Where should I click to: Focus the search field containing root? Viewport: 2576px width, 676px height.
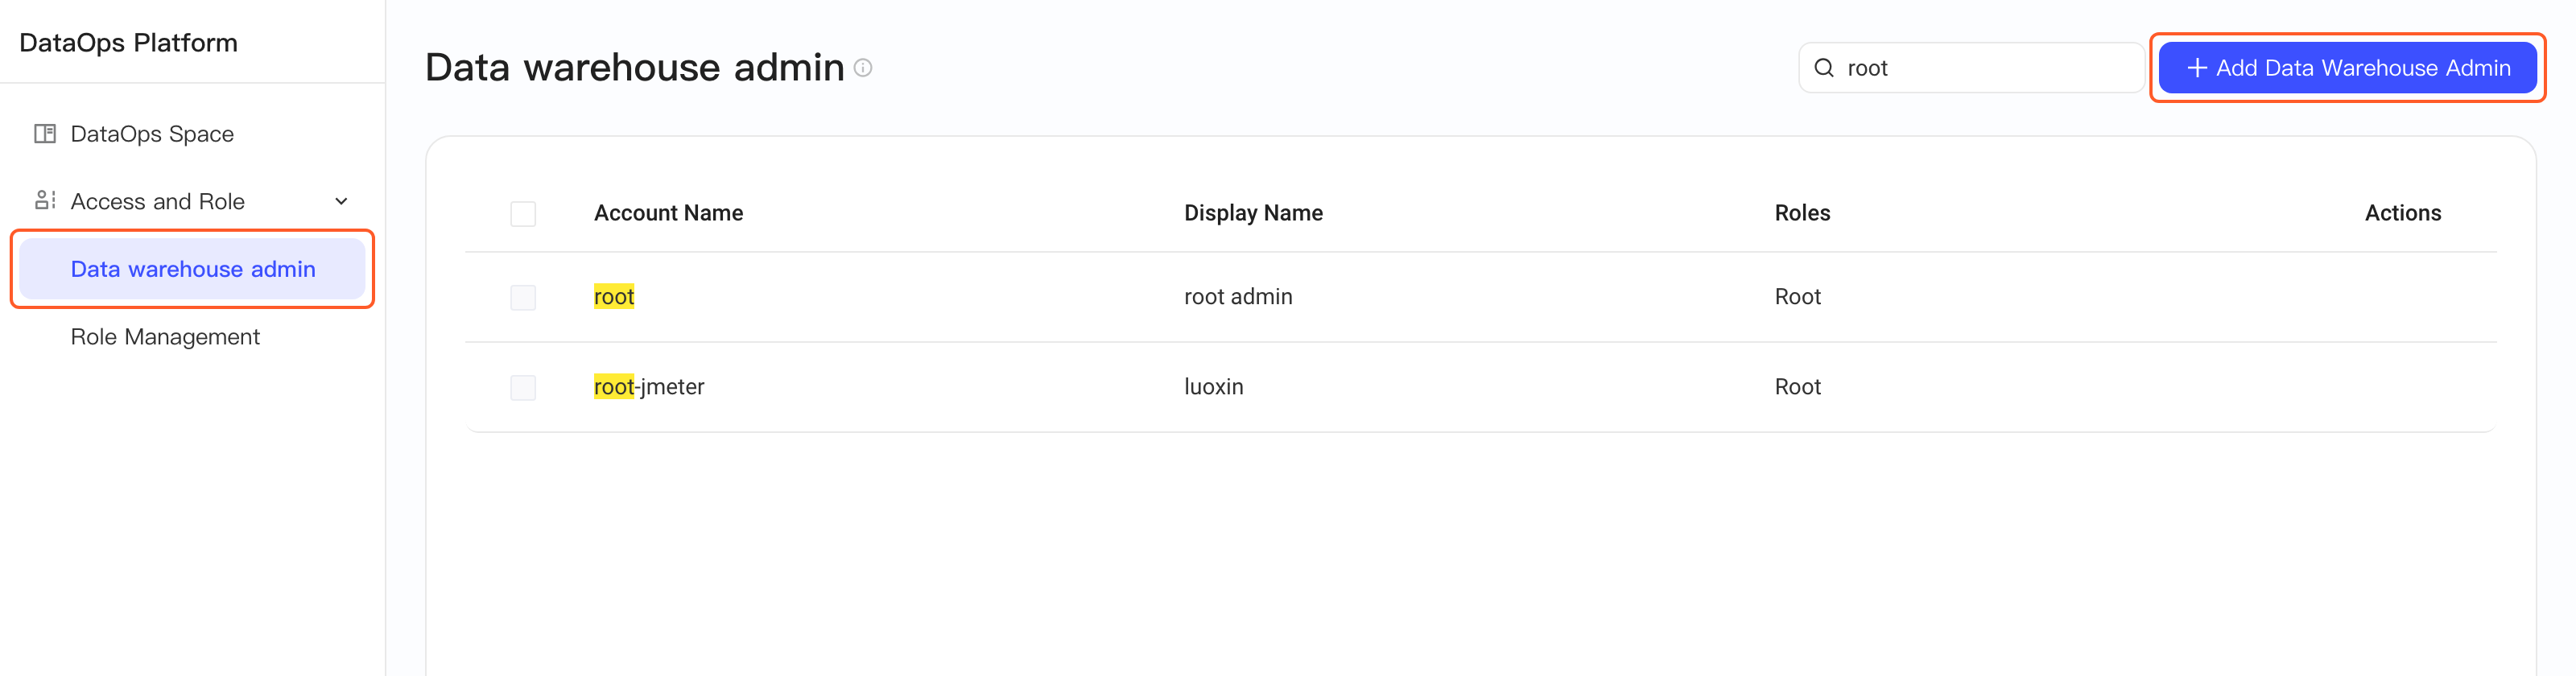pos(1971,68)
